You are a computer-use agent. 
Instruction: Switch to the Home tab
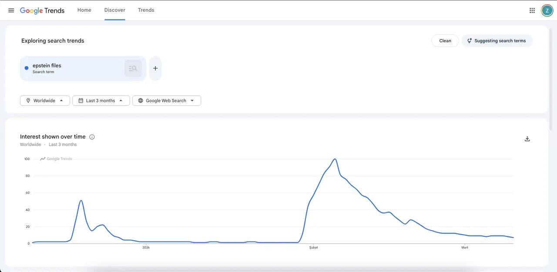(x=84, y=10)
